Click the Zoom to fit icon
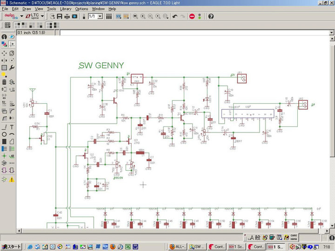The width and height of the screenshot is (335, 251). tap(135, 16)
